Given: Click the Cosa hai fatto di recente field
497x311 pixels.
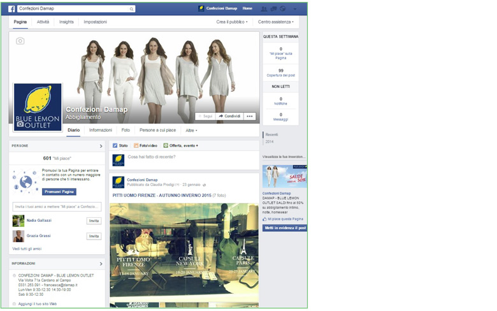Looking at the screenshot, I should point(184,160).
